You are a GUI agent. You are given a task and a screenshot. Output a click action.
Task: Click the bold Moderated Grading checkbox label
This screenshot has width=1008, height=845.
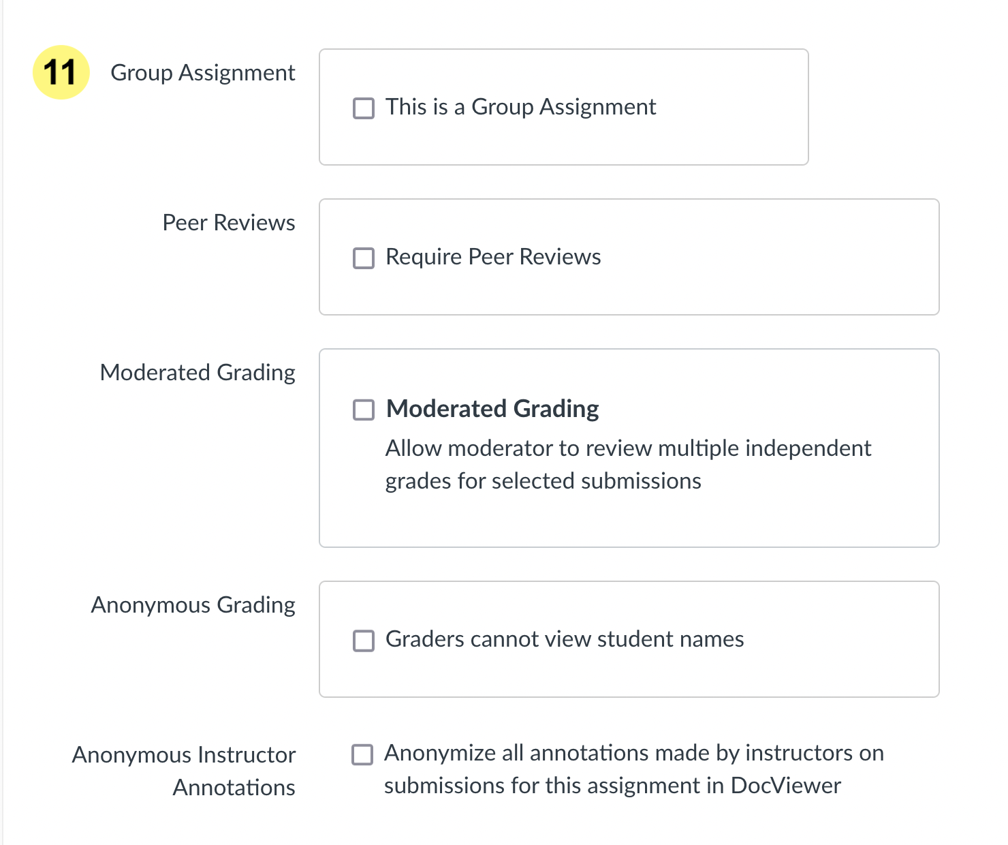coord(492,408)
